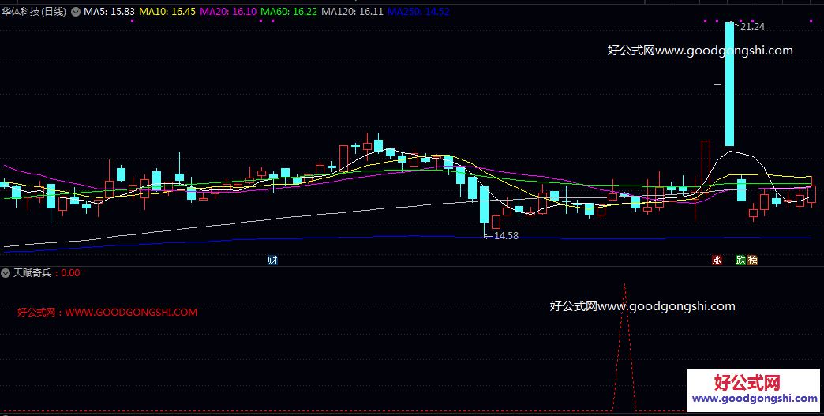Open the 天赋奇兵 indicator name label
824x416 pixels.
click(x=32, y=272)
